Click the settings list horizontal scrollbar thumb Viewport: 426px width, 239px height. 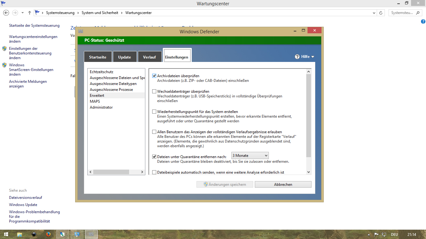click(x=111, y=172)
